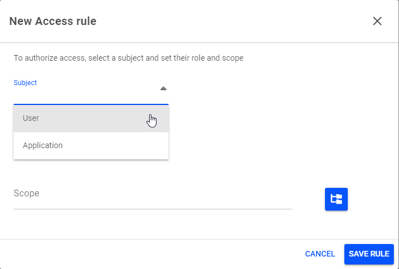Dismiss dialog using the X icon
The height and width of the screenshot is (269, 399).
(x=377, y=21)
